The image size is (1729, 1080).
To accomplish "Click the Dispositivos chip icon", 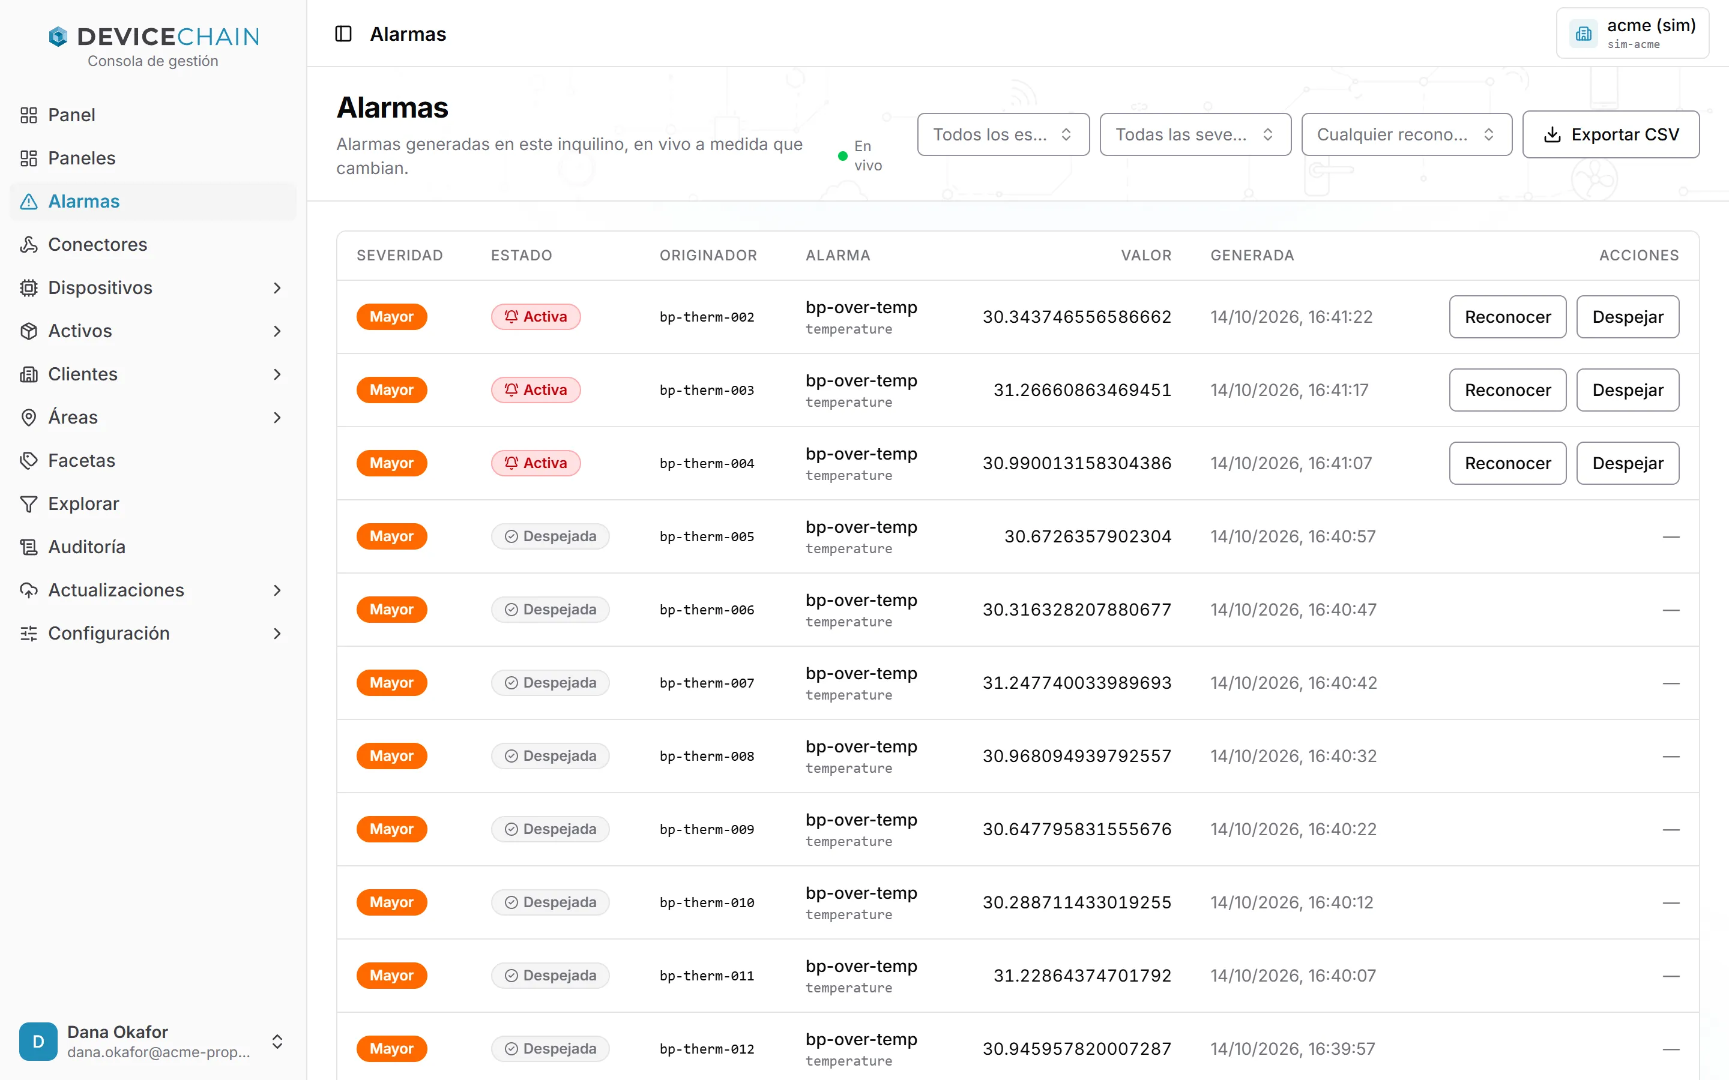I will point(29,288).
